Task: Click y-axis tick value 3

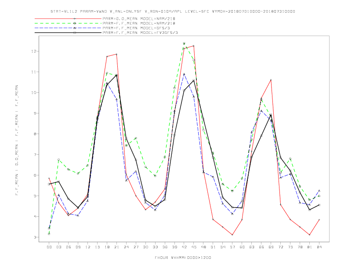Action: [x=35, y=237]
